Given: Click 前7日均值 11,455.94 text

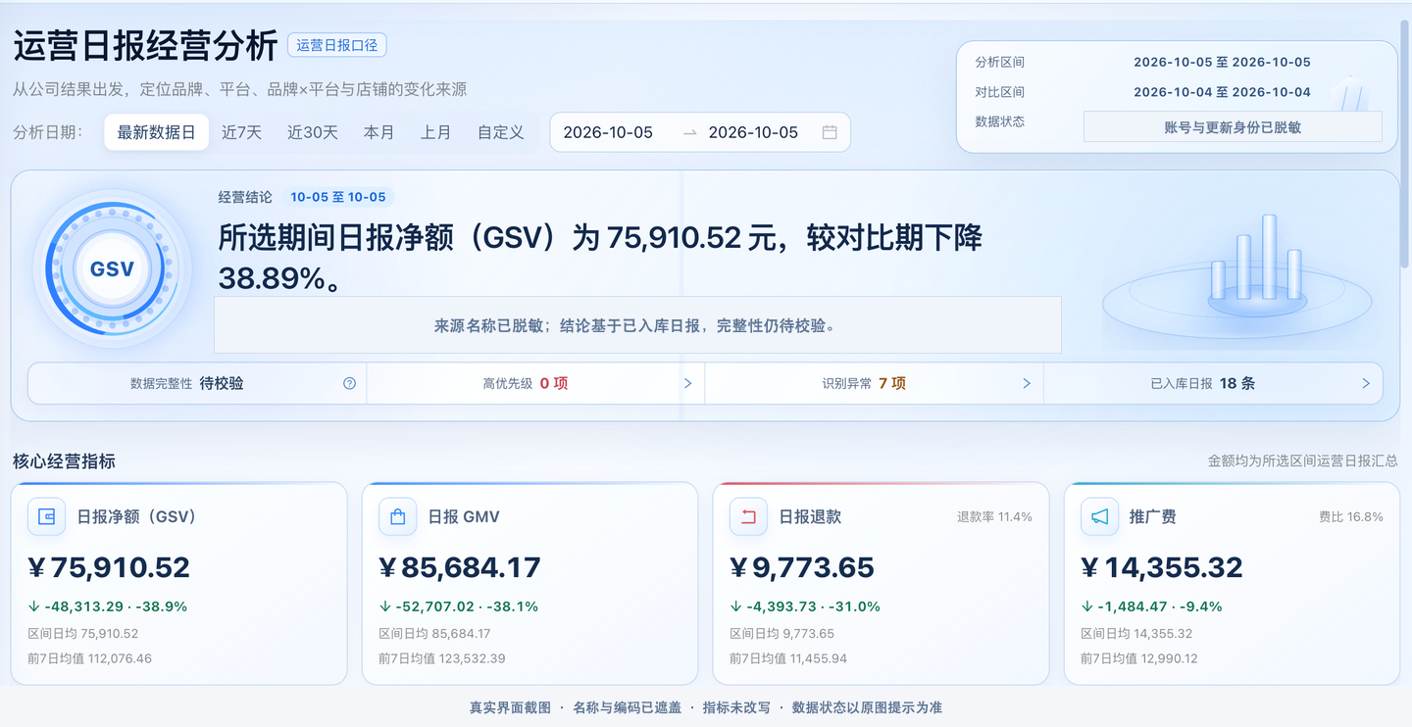Looking at the screenshot, I should [788, 658].
